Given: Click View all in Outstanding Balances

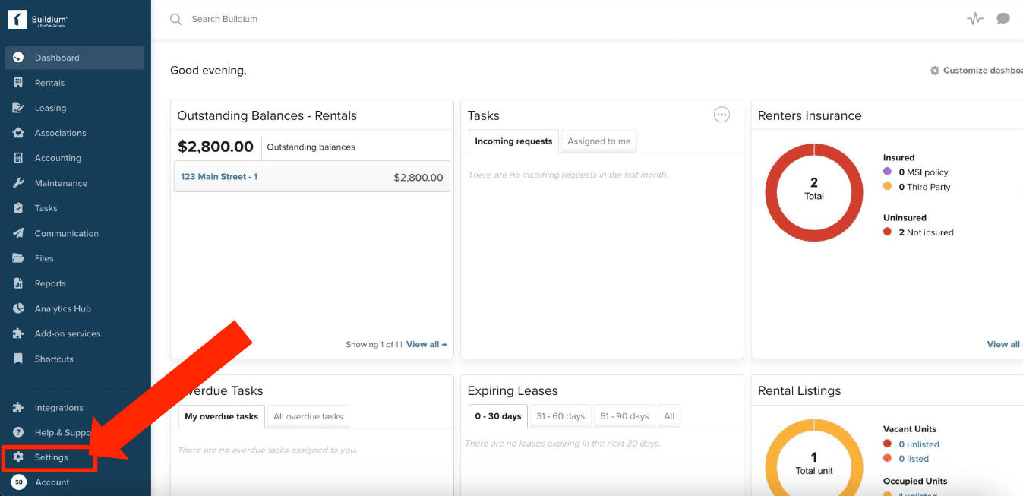Looking at the screenshot, I should coord(426,344).
